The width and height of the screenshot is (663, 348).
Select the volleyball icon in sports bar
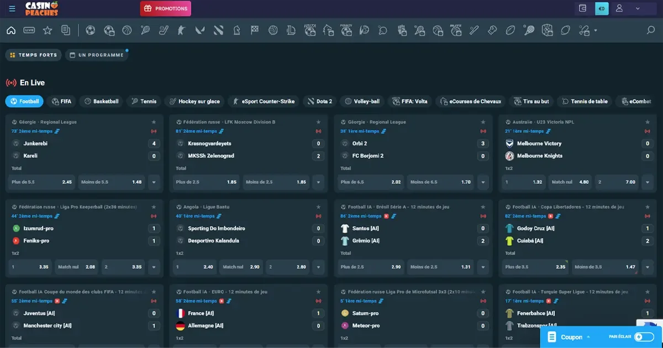[x=273, y=30]
